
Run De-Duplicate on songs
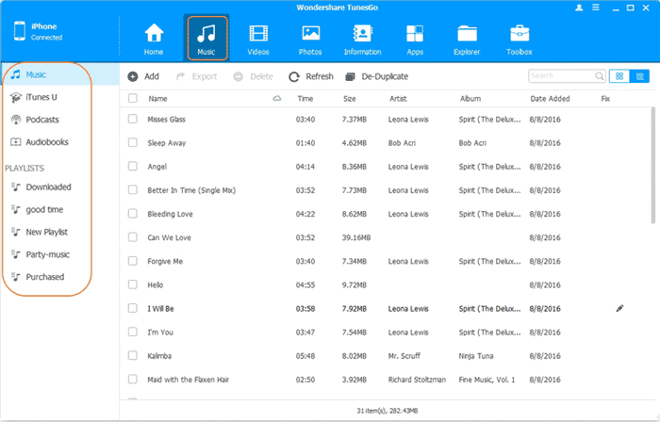tap(377, 76)
